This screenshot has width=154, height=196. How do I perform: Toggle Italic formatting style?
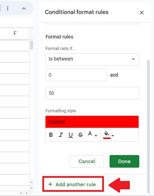pos(61,135)
